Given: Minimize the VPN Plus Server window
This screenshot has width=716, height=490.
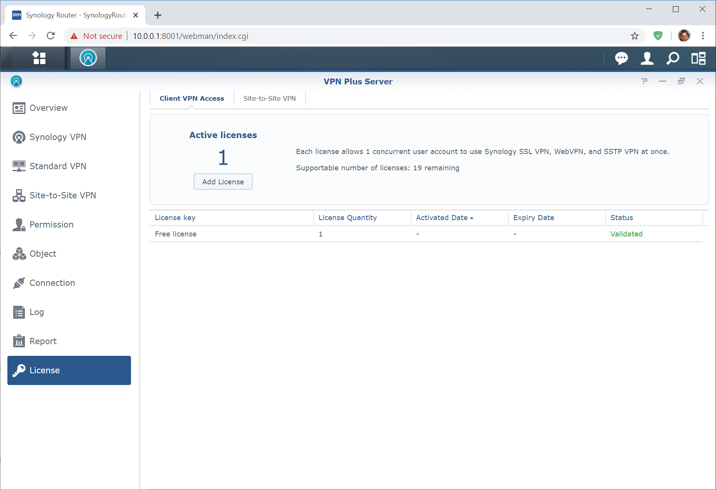Looking at the screenshot, I should pos(663,81).
